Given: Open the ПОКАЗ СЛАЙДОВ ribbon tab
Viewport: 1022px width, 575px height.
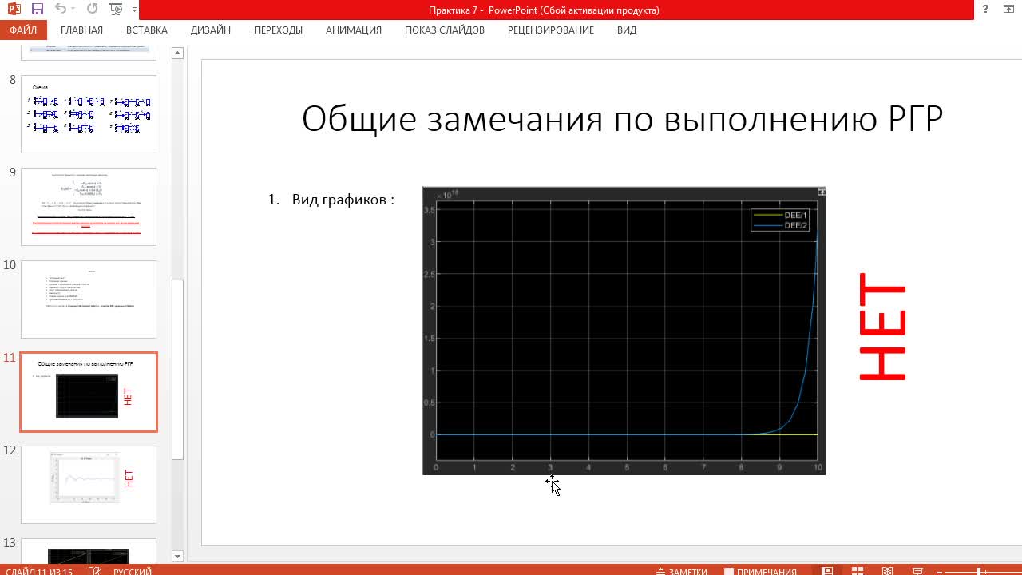Looking at the screenshot, I should point(445,30).
